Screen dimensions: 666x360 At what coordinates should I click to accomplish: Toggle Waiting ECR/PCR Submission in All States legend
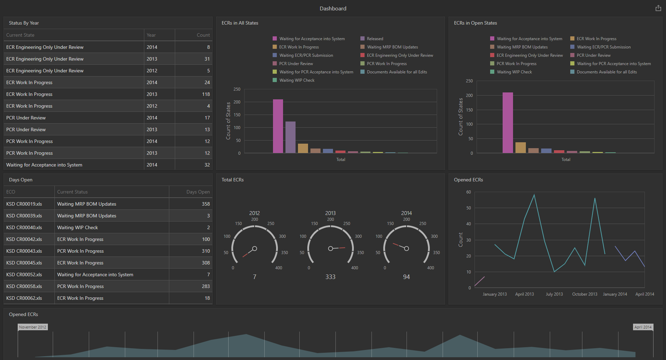click(303, 55)
